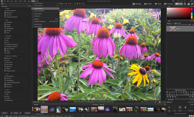Click the Done button
This screenshot has width=194, height=117.
coord(16,113)
